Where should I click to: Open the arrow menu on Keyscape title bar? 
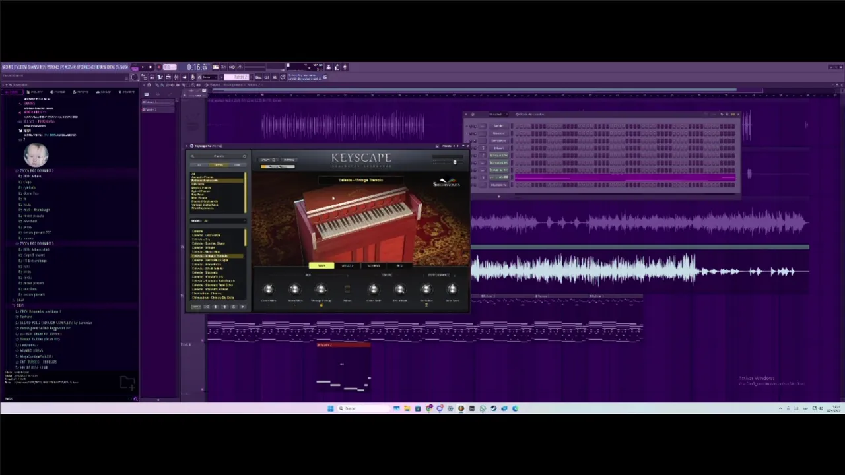187,146
